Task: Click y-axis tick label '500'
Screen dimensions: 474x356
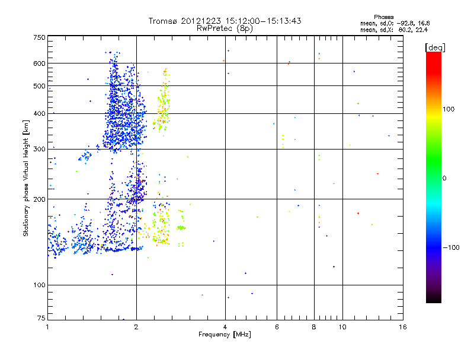Action: pyautogui.click(x=39, y=86)
